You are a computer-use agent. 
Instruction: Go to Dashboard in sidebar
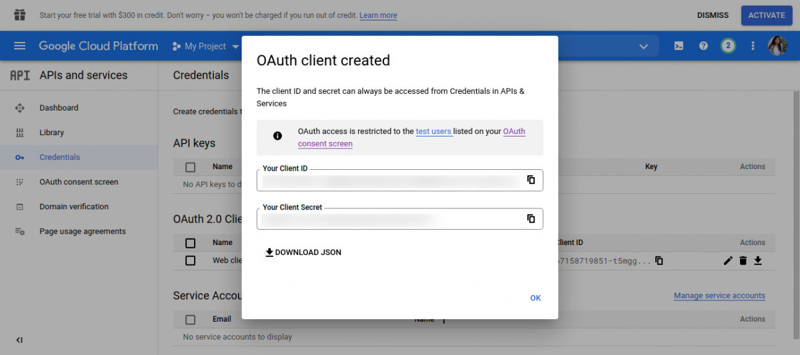pyautogui.click(x=59, y=108)
